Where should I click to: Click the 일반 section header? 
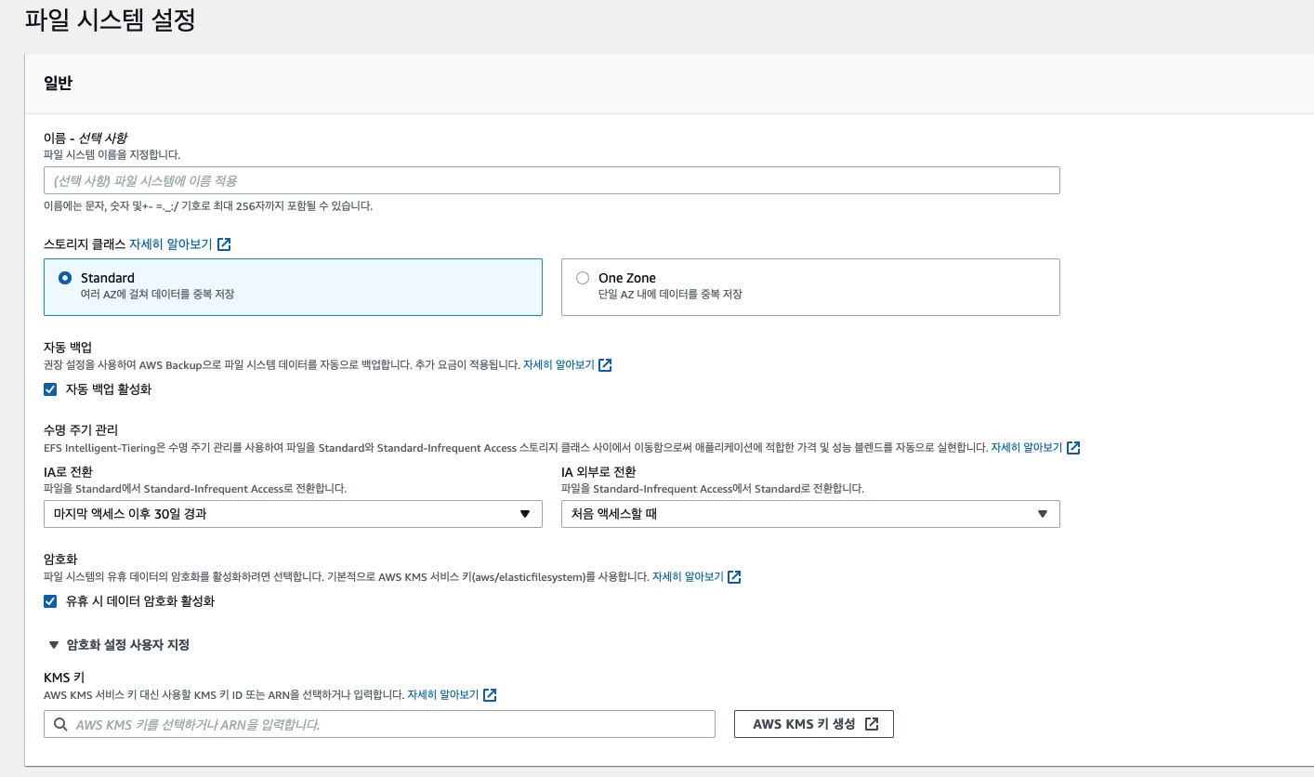(x=58, y=83)
